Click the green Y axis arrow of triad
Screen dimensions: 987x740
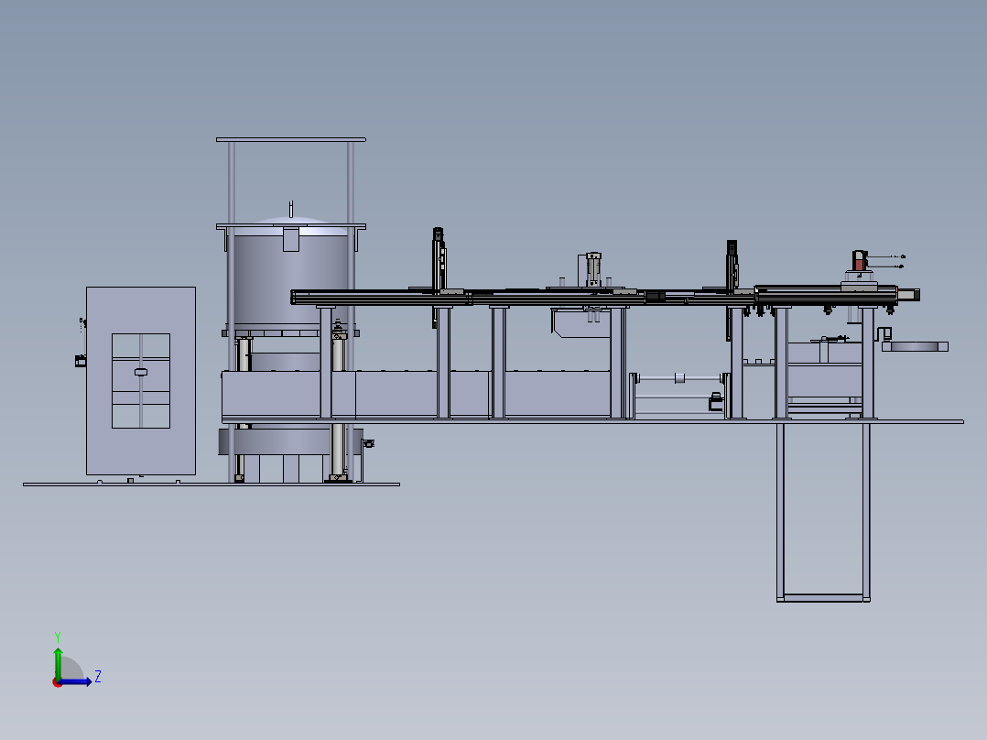click(58, 662)
